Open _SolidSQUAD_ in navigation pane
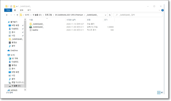Image resolution: width=171 pixels, height=101 pixels. click(16, 39)
